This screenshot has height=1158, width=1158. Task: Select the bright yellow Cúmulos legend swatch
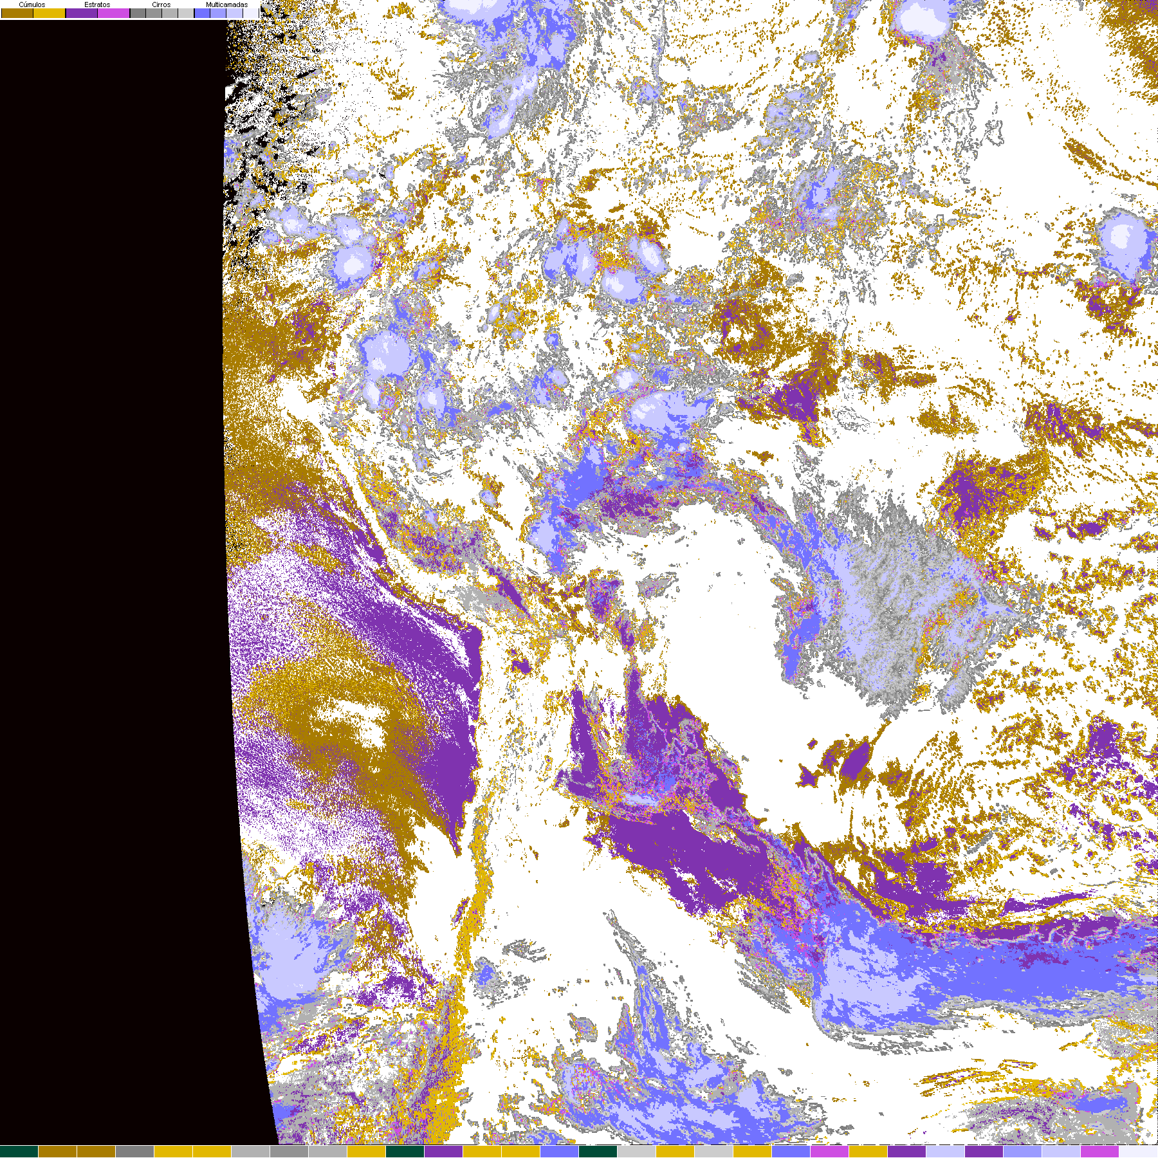[x=50, y=14]
